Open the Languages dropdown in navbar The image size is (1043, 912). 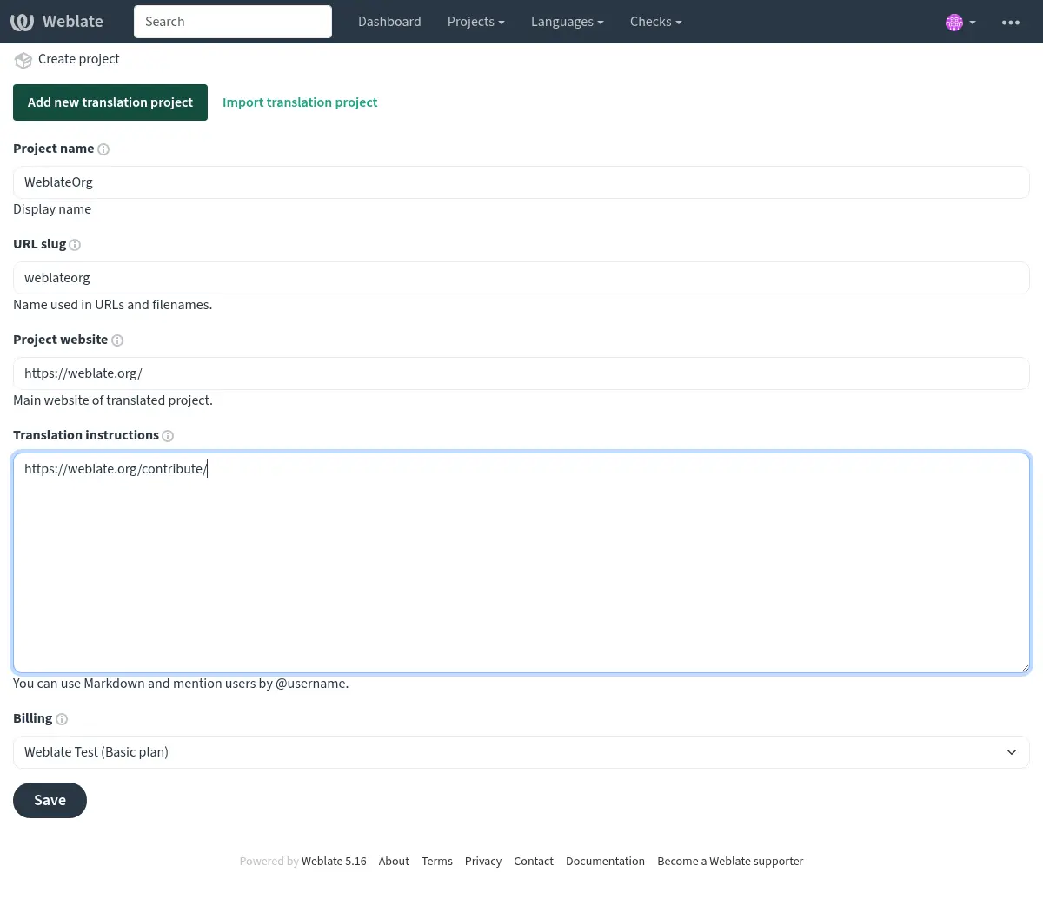coord(567,22)
